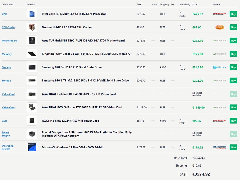Buy the Noctua NH-U12S CPU cooler
The image size is (240, 180).
pyautogui.click(x=233, y=27)
